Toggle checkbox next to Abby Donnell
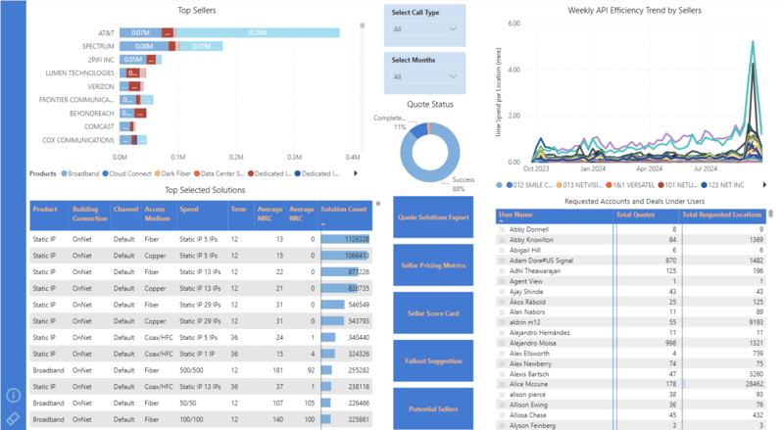The width and height of the screenshot is (784, 430). (503, 228)
